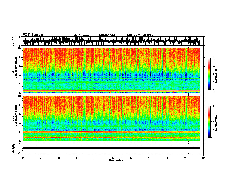The height and width of the screenshot is (177, 229).
Task: Click the time axis tick label "1"
Action: pyautogui.click(x=41, y=158)
